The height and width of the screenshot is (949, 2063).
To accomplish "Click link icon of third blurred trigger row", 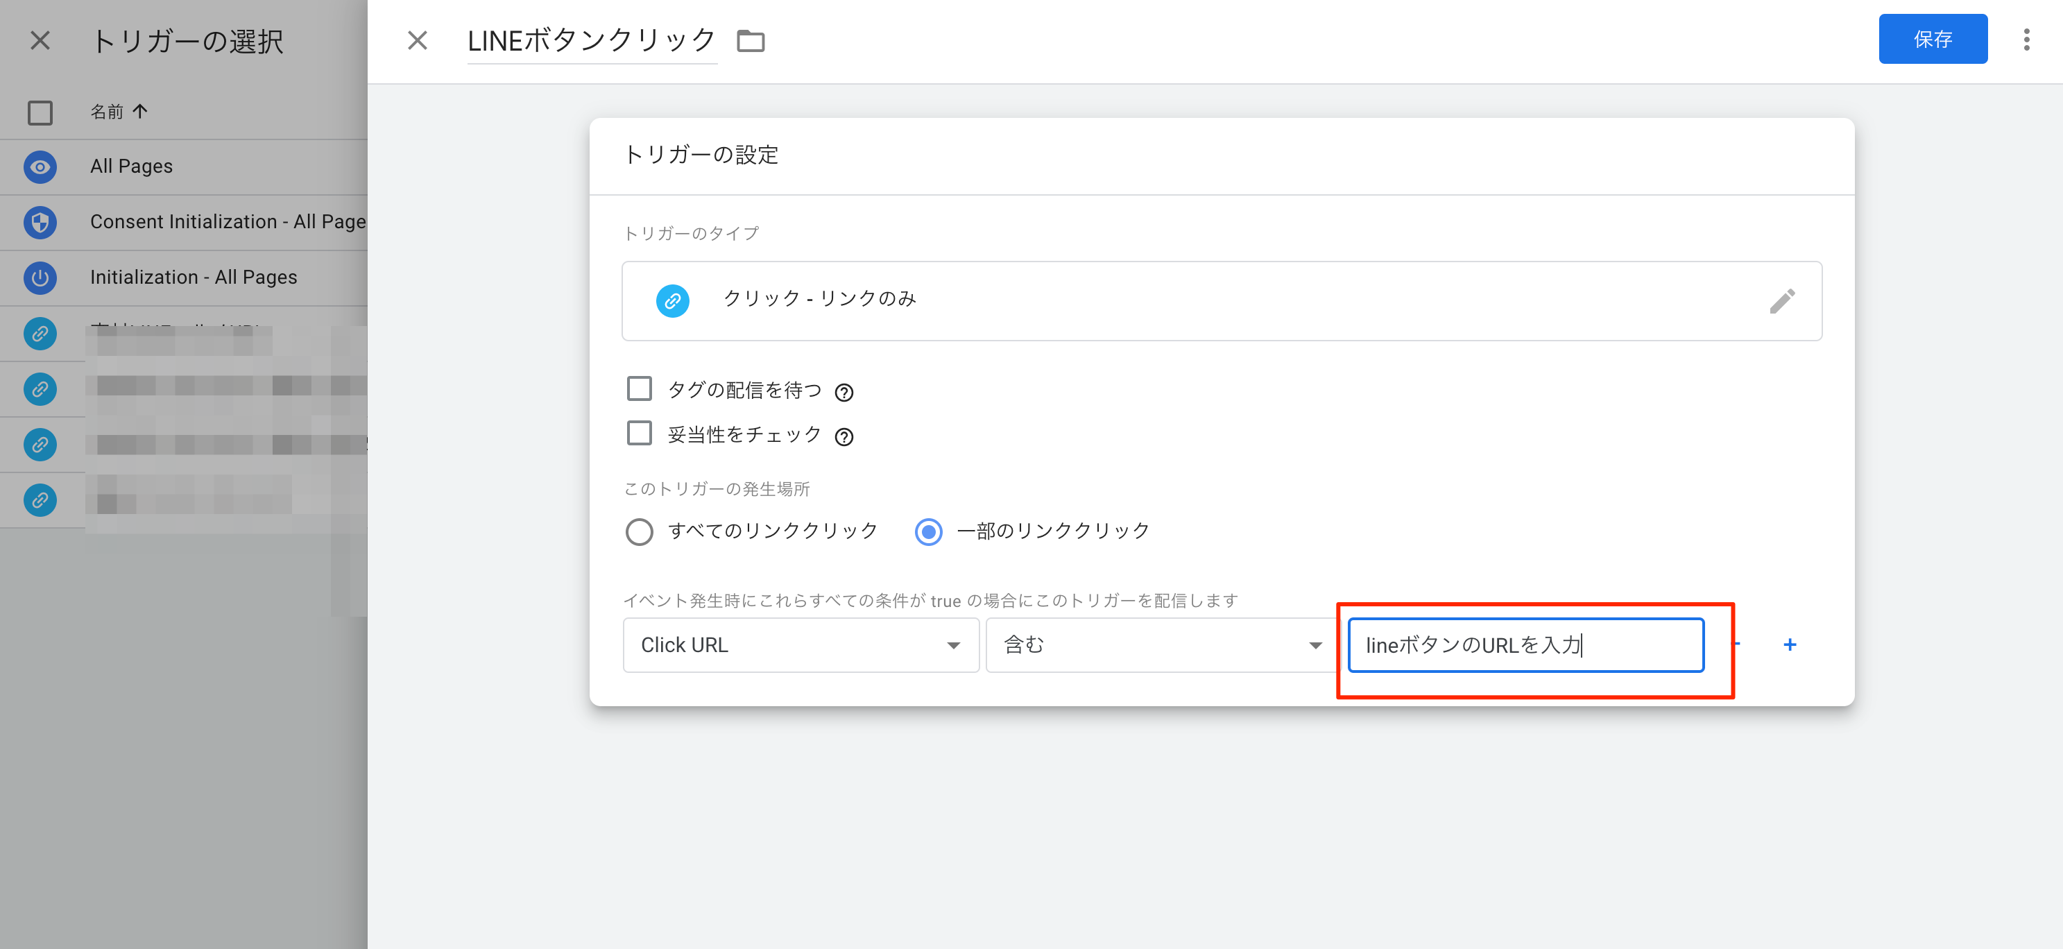I will (40, 444).
